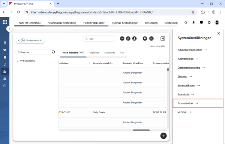The image size is (225, 144).
Task: Select the Avslutade tab
Action: 109,53
